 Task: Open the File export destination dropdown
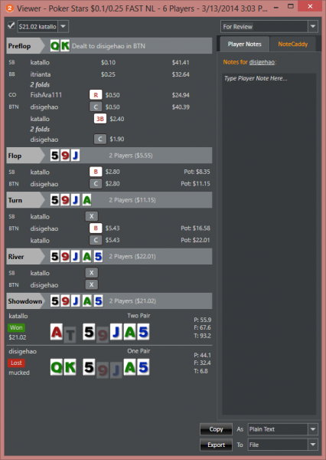[313, 445]
